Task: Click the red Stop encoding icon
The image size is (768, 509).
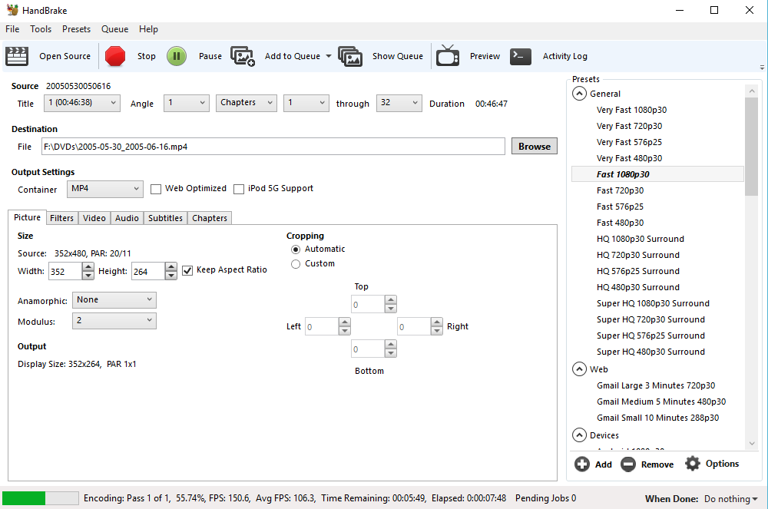Action: pyautogui.click(x=115, y=56)
